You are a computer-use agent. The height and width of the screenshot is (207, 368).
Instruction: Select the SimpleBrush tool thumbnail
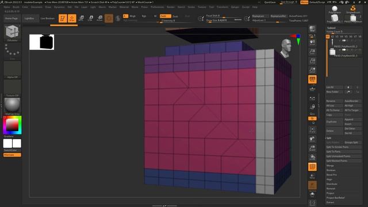click(353, 10)
